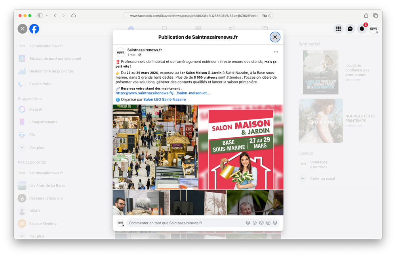Open the avatar sticker picker

(x=247, y=223)
